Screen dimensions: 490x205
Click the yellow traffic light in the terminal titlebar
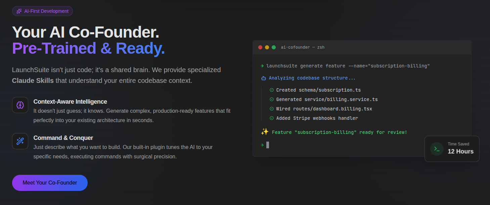267,47
